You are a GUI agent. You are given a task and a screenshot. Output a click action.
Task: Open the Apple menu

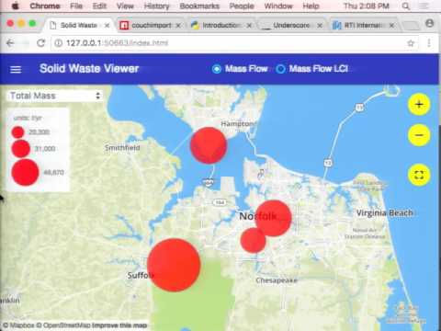[x=15, y=6]
